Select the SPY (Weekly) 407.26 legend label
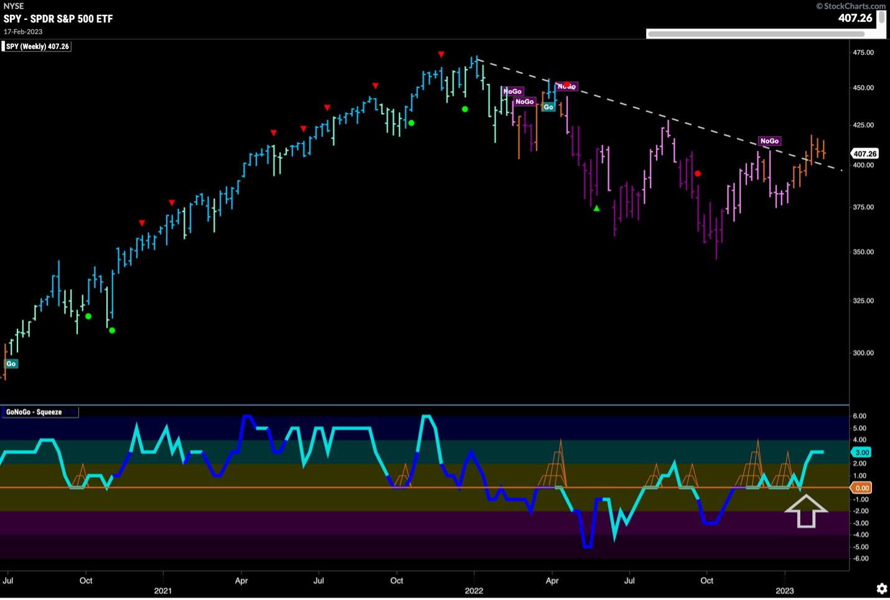Viewport: 890px width, 600px height. pyautogui.click(x=37, y=47)
